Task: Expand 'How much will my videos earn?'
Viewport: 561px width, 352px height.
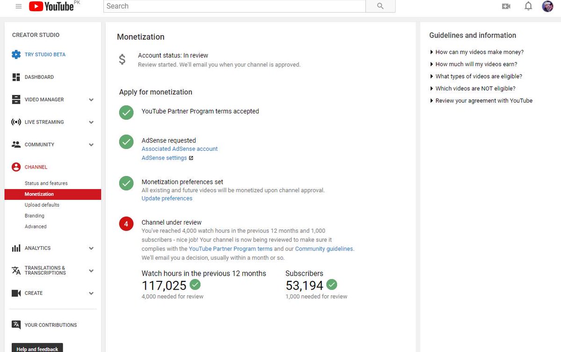Action: [x=473, y=64]
